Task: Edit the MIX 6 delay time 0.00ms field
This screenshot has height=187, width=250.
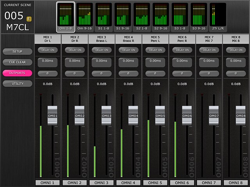Action: click(x=182, y=61)
